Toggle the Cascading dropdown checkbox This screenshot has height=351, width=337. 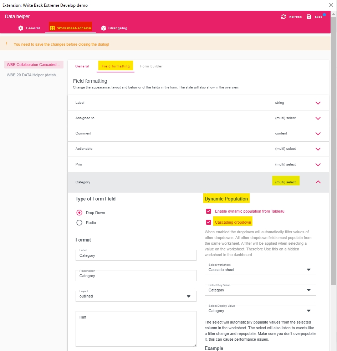point(209,222)
